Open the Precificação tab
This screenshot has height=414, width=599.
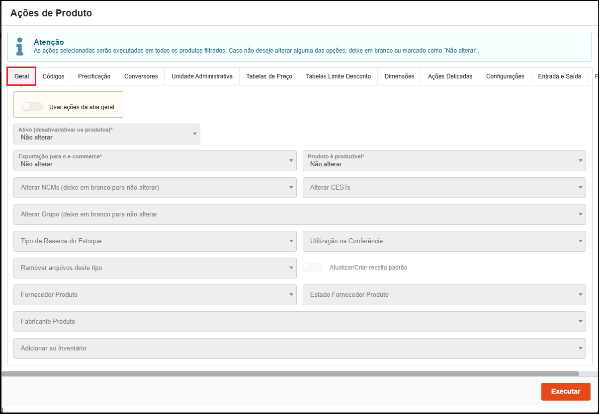[94, 76]
